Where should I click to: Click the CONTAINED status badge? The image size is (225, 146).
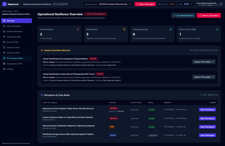point(153,135)
